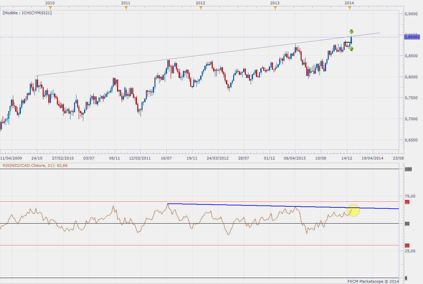423x284 pixels.
Task: Click the 0,8000 price axis label
Action: [411, 77]
